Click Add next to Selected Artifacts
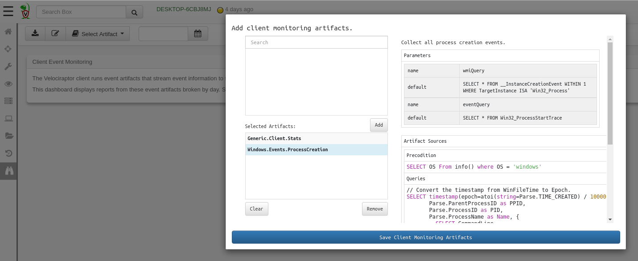The width and height of the screenshot is (638, 261). tap(379, 125)
